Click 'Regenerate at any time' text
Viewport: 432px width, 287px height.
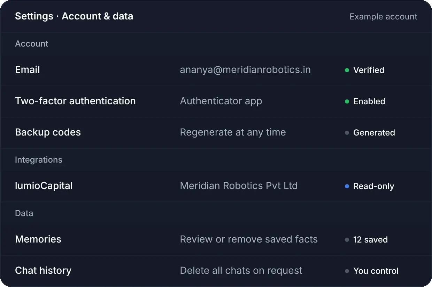233,132
